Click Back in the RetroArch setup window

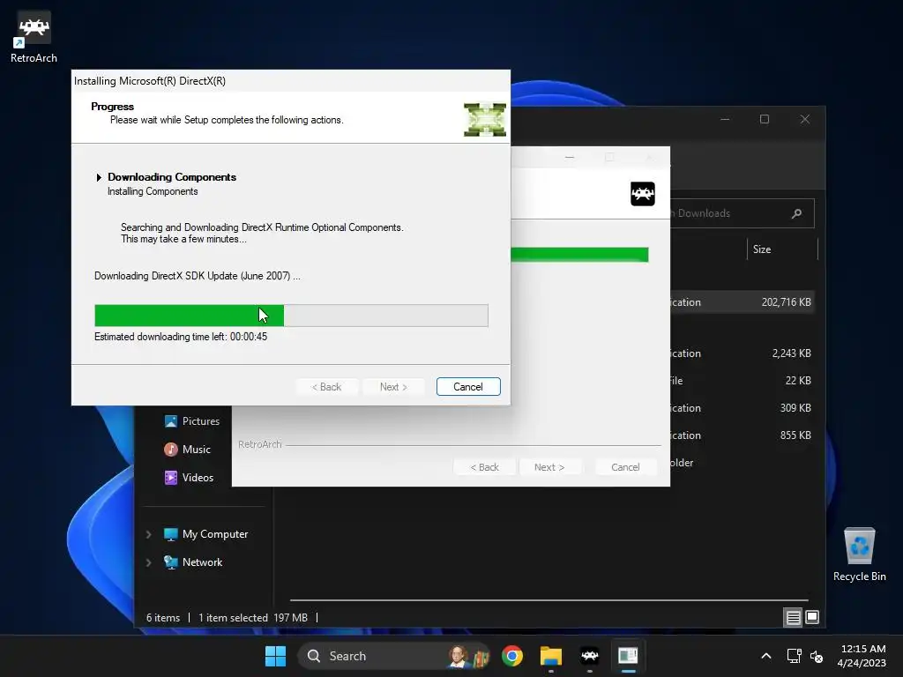coord(484,467)
